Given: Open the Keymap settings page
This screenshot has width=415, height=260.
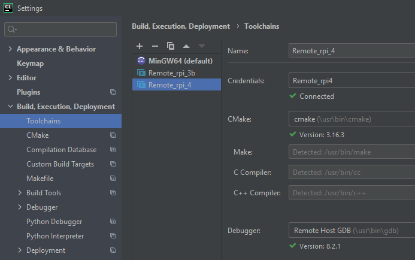Looking at the screenshot, I should click(x=30, y=64).
